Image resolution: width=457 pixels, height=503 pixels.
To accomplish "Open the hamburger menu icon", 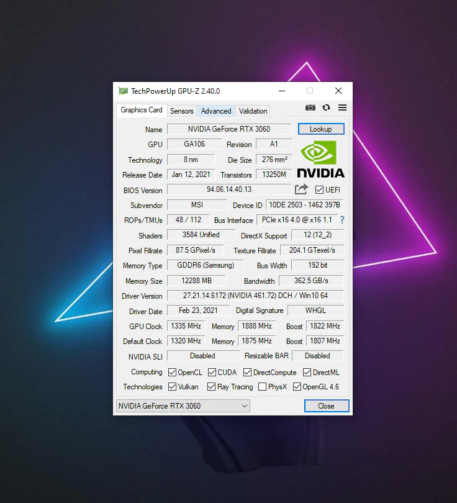I will [343, 107].
